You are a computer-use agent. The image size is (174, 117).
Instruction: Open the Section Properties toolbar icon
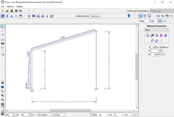click(7, 16)
